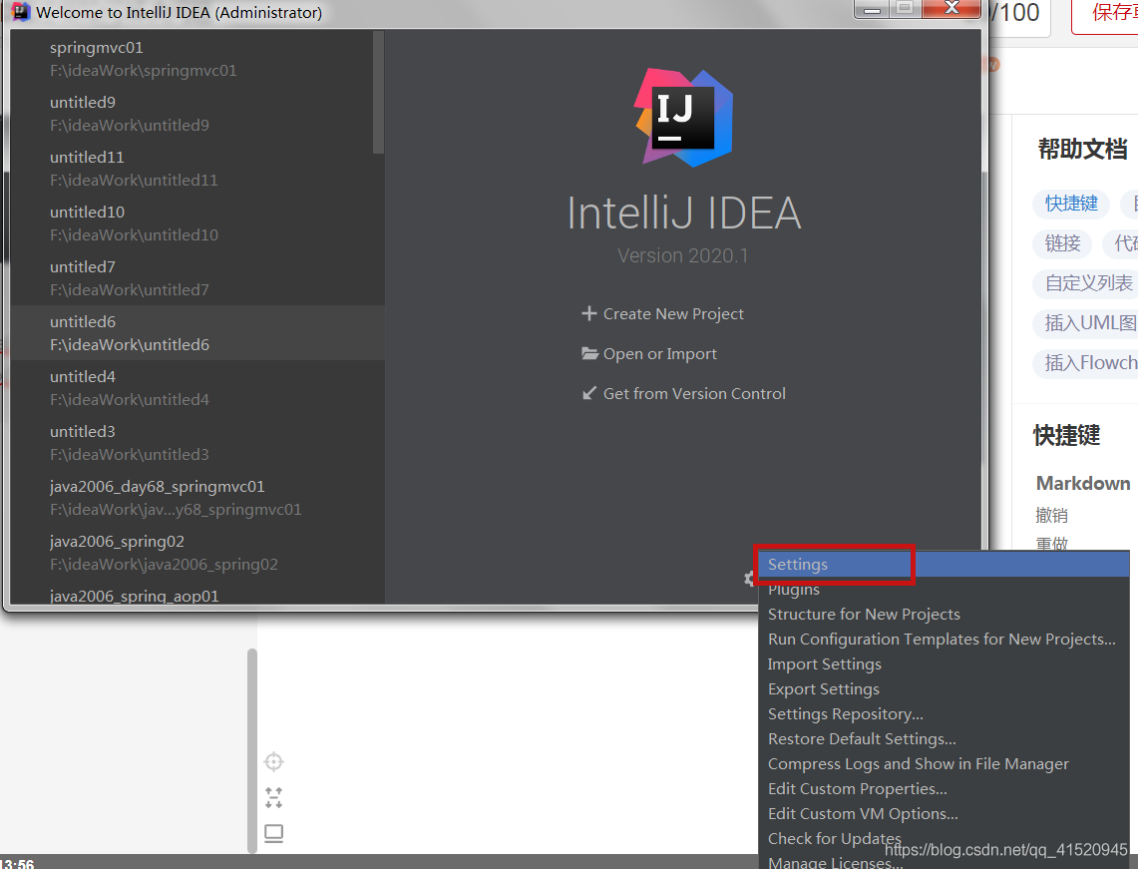
Task: Click the crosshair locate icon in blog editor
Action: coord(273,761)
